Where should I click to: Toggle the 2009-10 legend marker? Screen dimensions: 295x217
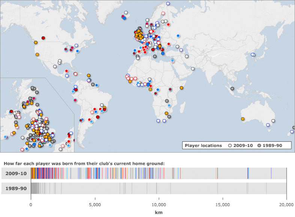tap(230, 146)
